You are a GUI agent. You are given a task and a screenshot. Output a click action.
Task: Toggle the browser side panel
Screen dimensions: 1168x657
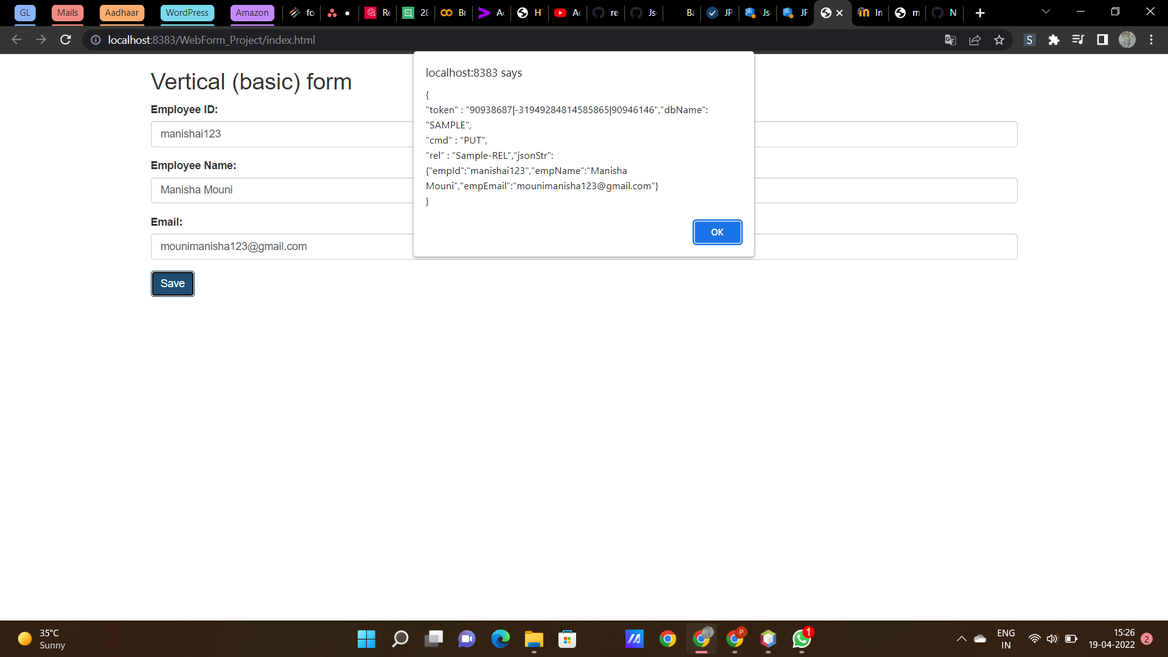pos(1102,40)
